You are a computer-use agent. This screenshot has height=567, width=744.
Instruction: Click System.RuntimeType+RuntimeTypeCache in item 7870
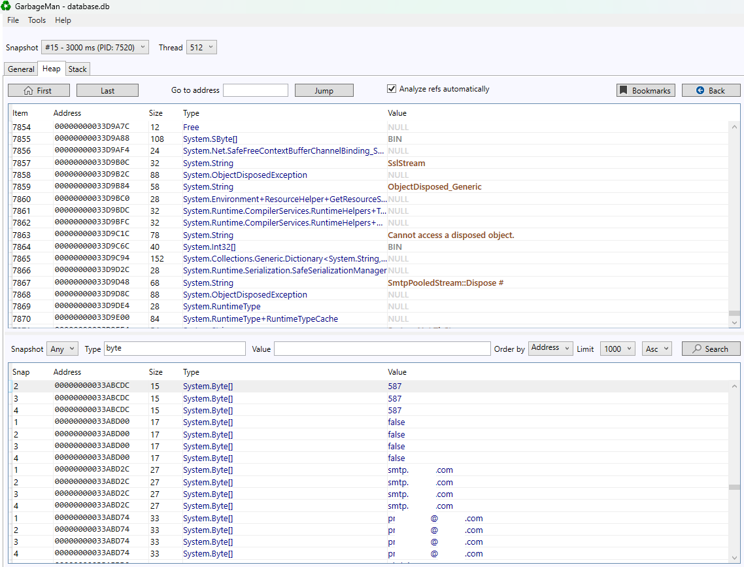click(x=260, y=319)
